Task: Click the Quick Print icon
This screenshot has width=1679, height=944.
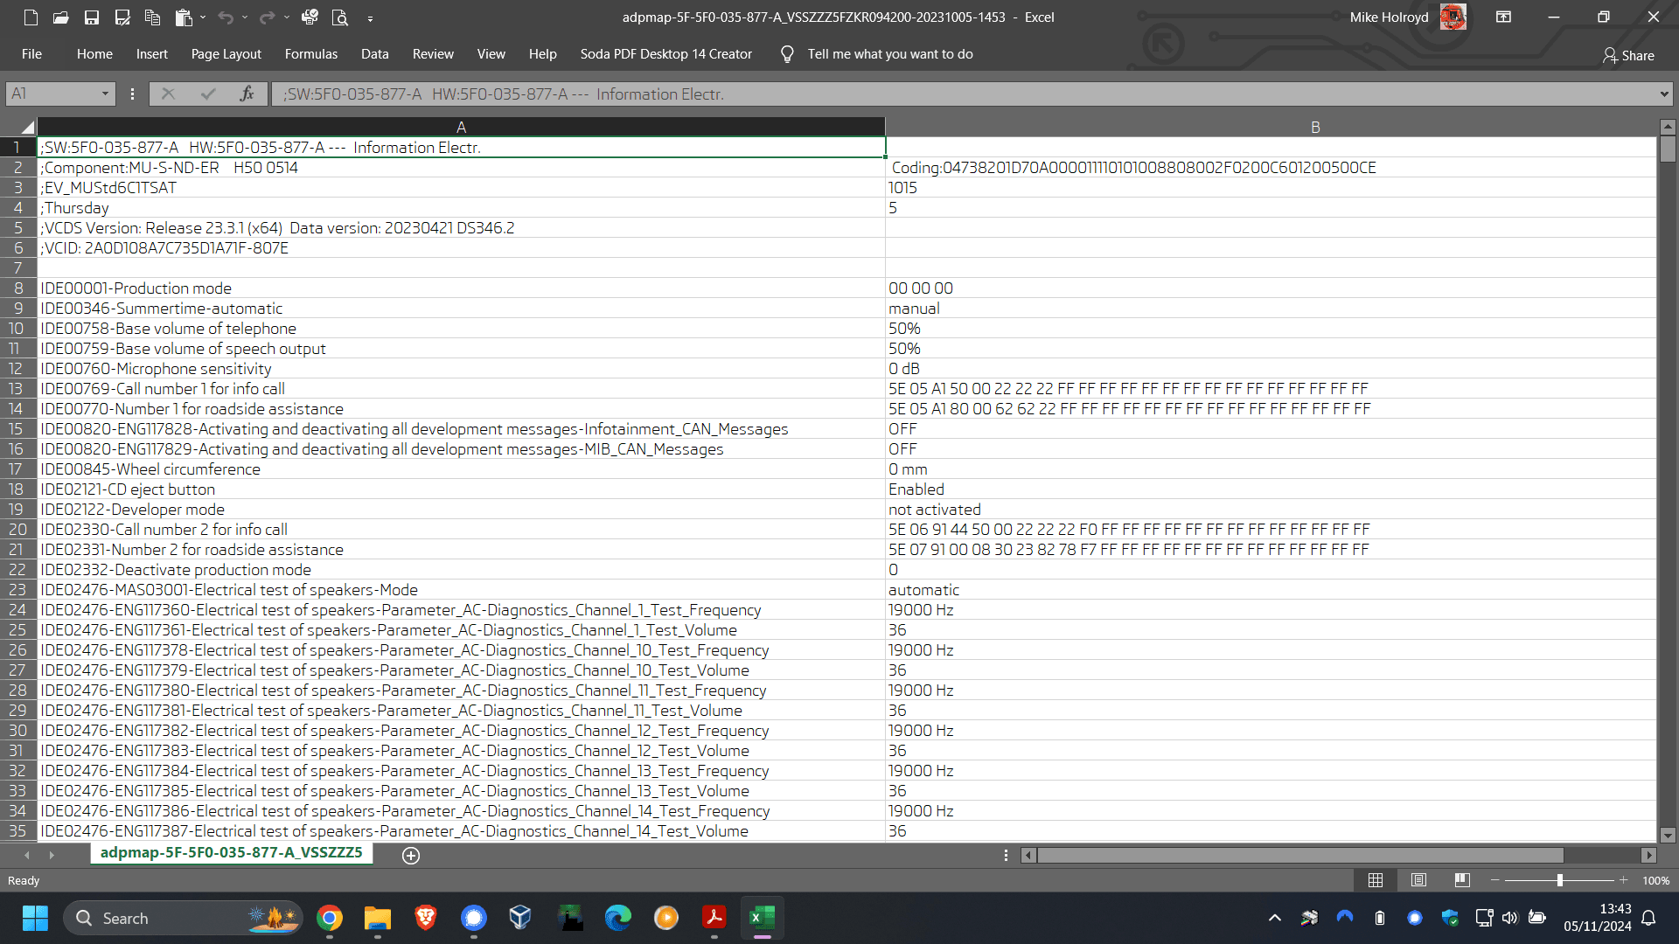Action: point(310,17)
